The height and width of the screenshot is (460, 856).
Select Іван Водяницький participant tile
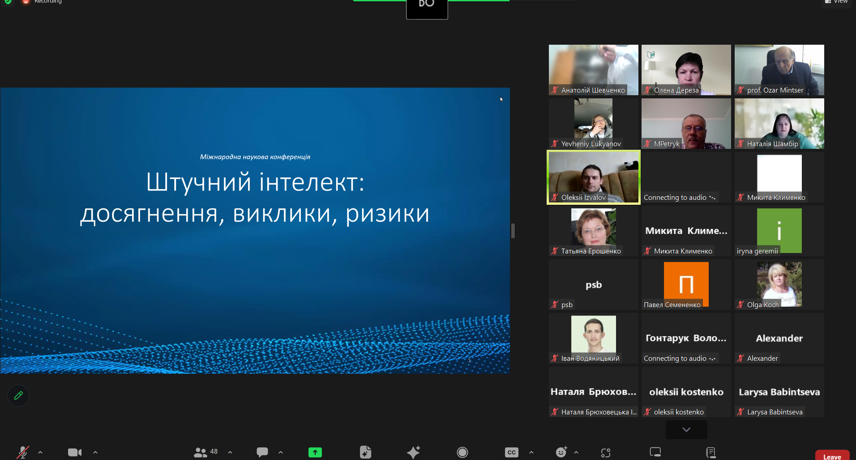594,338
